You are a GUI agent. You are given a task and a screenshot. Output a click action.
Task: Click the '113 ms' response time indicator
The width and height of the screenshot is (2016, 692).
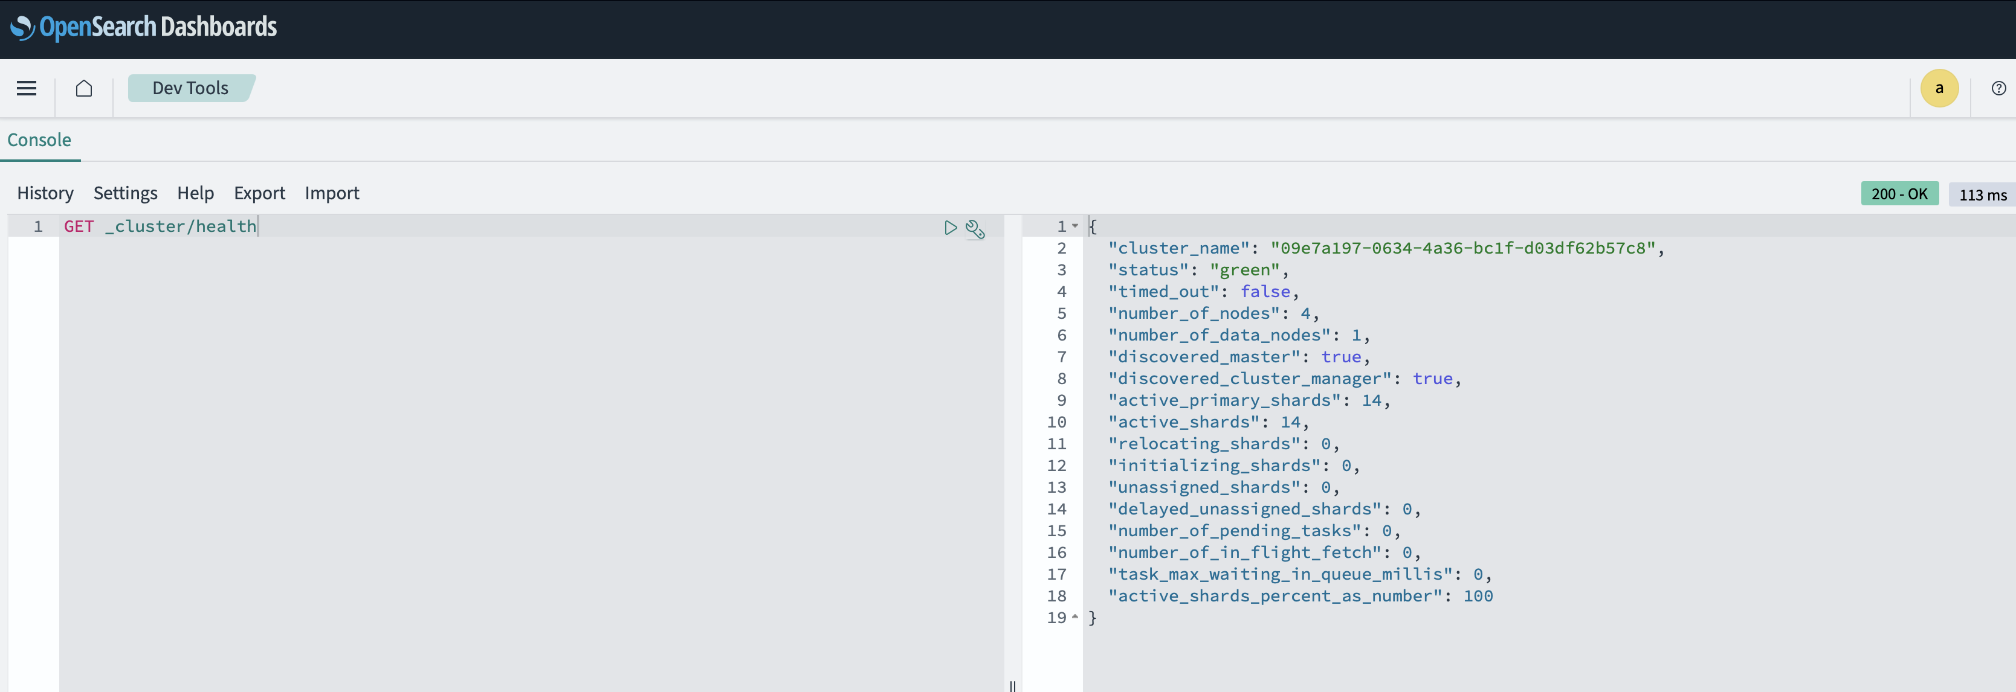pos(1982,194)
